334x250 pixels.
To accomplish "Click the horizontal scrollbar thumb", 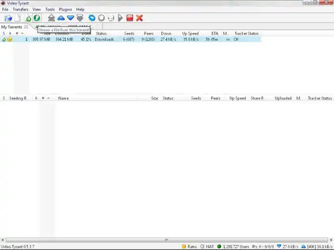I will (x=166, y=240).
